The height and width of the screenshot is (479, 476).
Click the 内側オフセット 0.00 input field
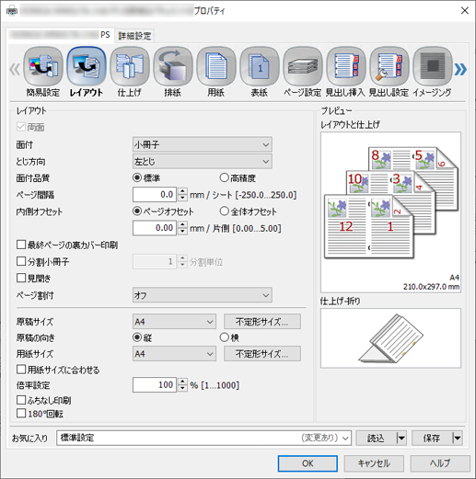[155, 228]
